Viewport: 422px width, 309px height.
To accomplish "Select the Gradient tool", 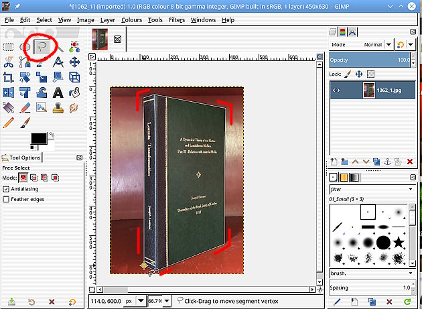I will point(8,108).
